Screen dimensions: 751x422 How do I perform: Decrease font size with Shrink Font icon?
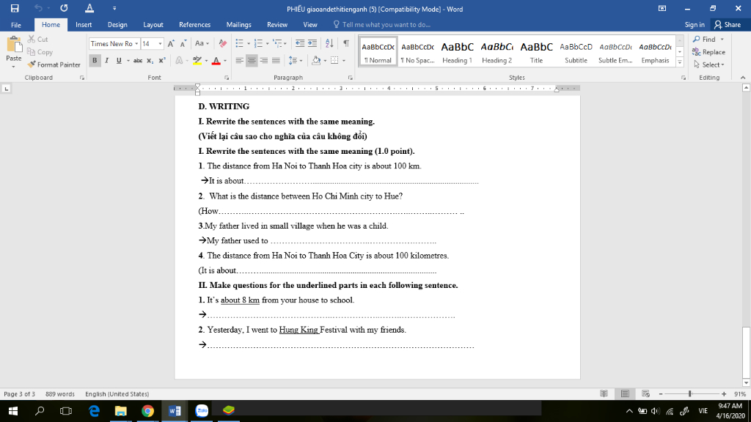point(183,43)
